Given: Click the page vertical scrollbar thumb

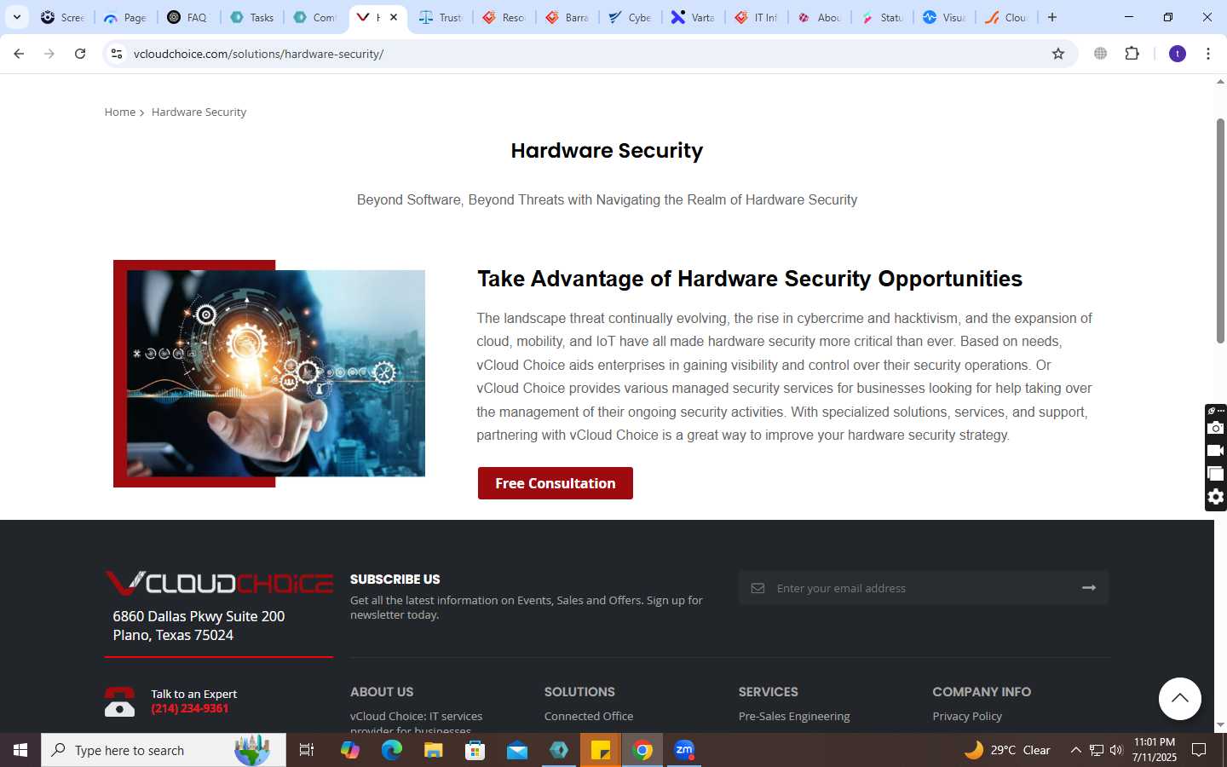Looking at the screenshot, I should 1220,230.
